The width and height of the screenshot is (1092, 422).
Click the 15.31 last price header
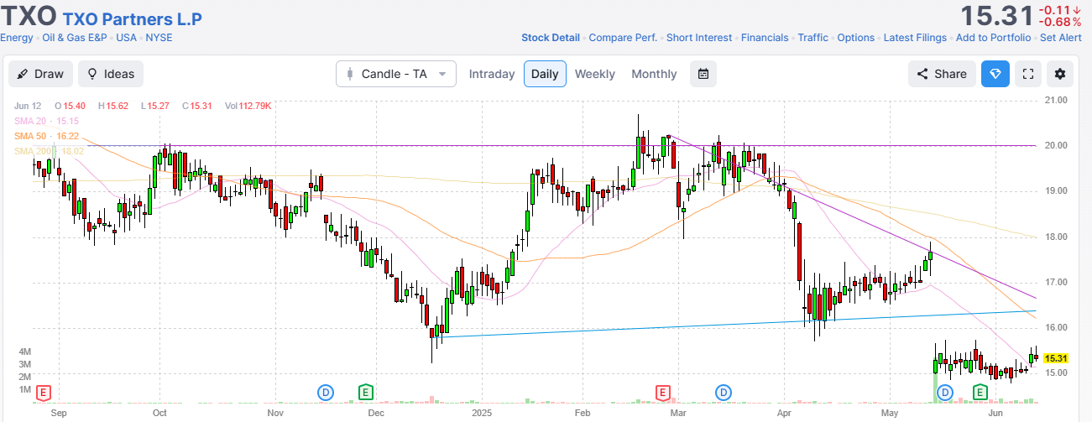996,16
